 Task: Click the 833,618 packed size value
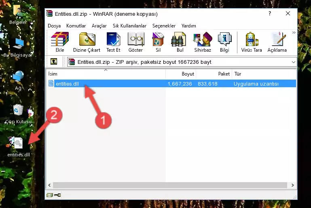(207, 84)
